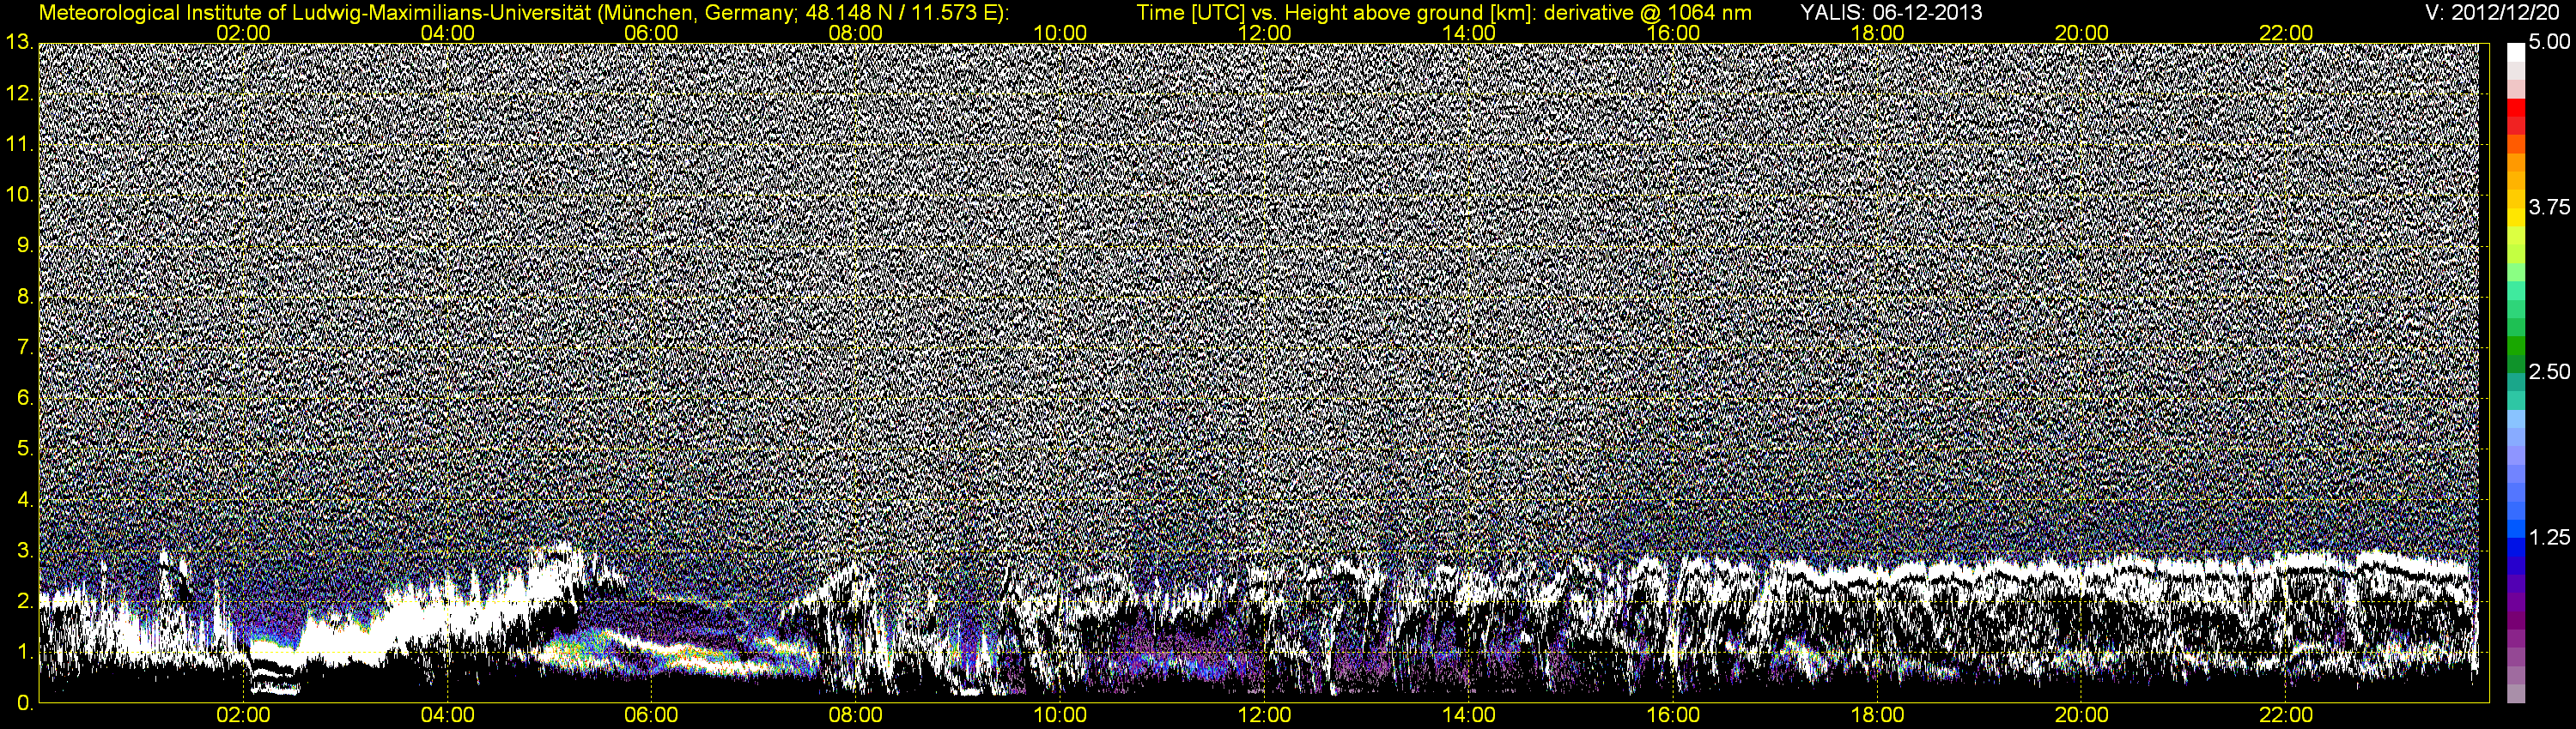Viewport: 2576px width, 729px height.
Task: Click the 02:00 label on top time axis
Action: coord(243,33)
